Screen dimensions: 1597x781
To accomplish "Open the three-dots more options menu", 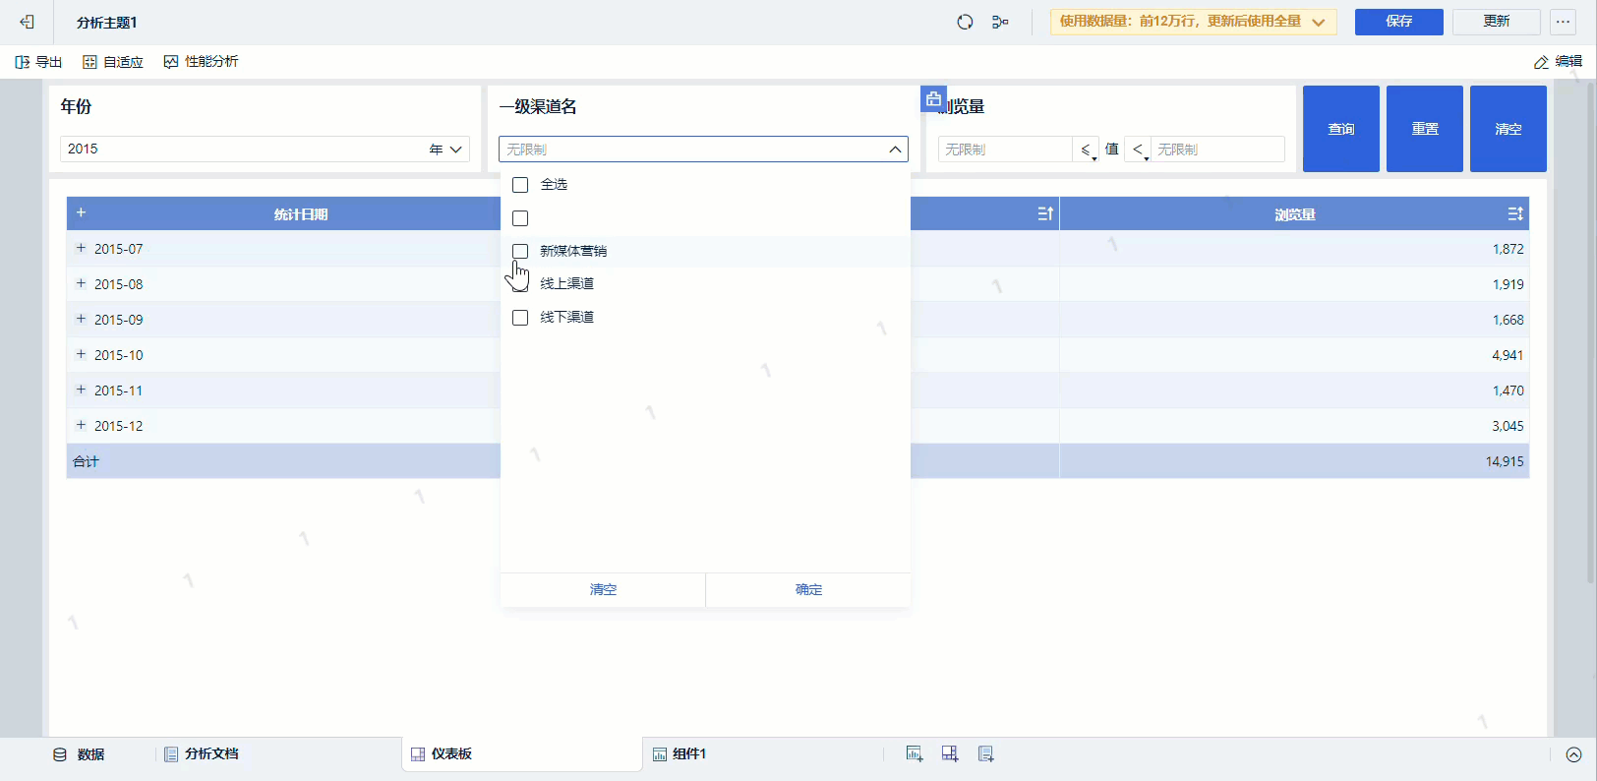I will tap(1563, 22).
